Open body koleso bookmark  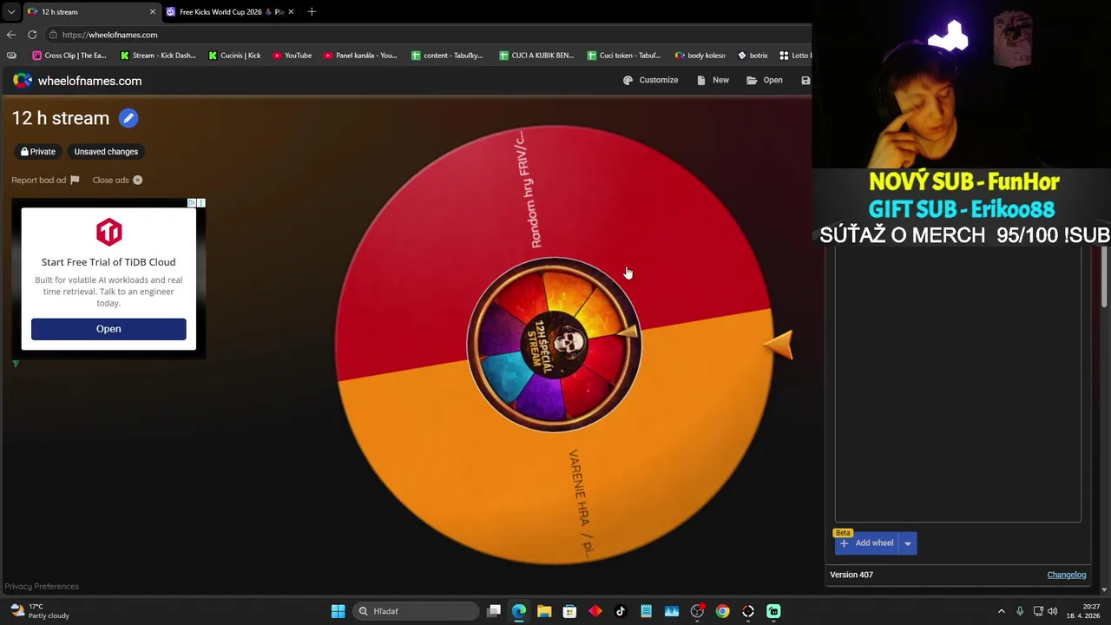700,56
